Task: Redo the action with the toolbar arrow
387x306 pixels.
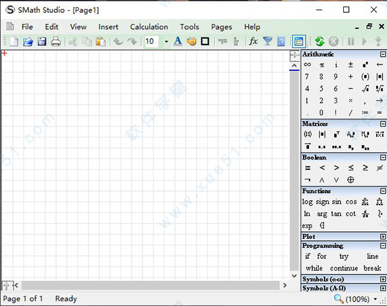Action: click(132, 41)
